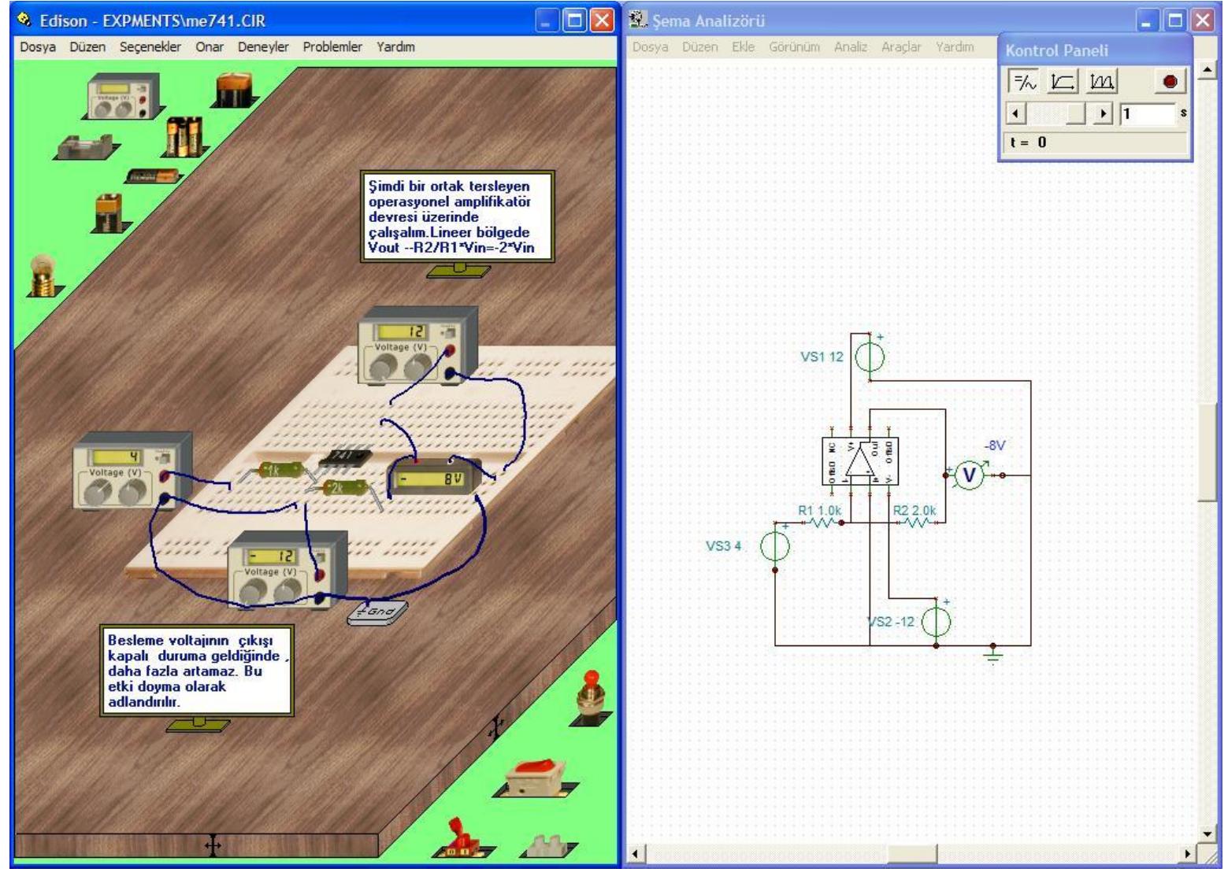This screenshot has width=1228, height=876.
Task: Click the note starting with 'Besleme voltajının'
Action: click(x=197, y=671)
